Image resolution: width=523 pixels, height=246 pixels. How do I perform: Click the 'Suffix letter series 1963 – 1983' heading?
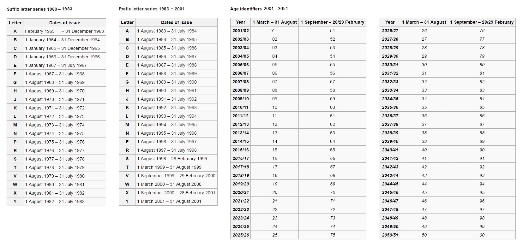(39, 9)
